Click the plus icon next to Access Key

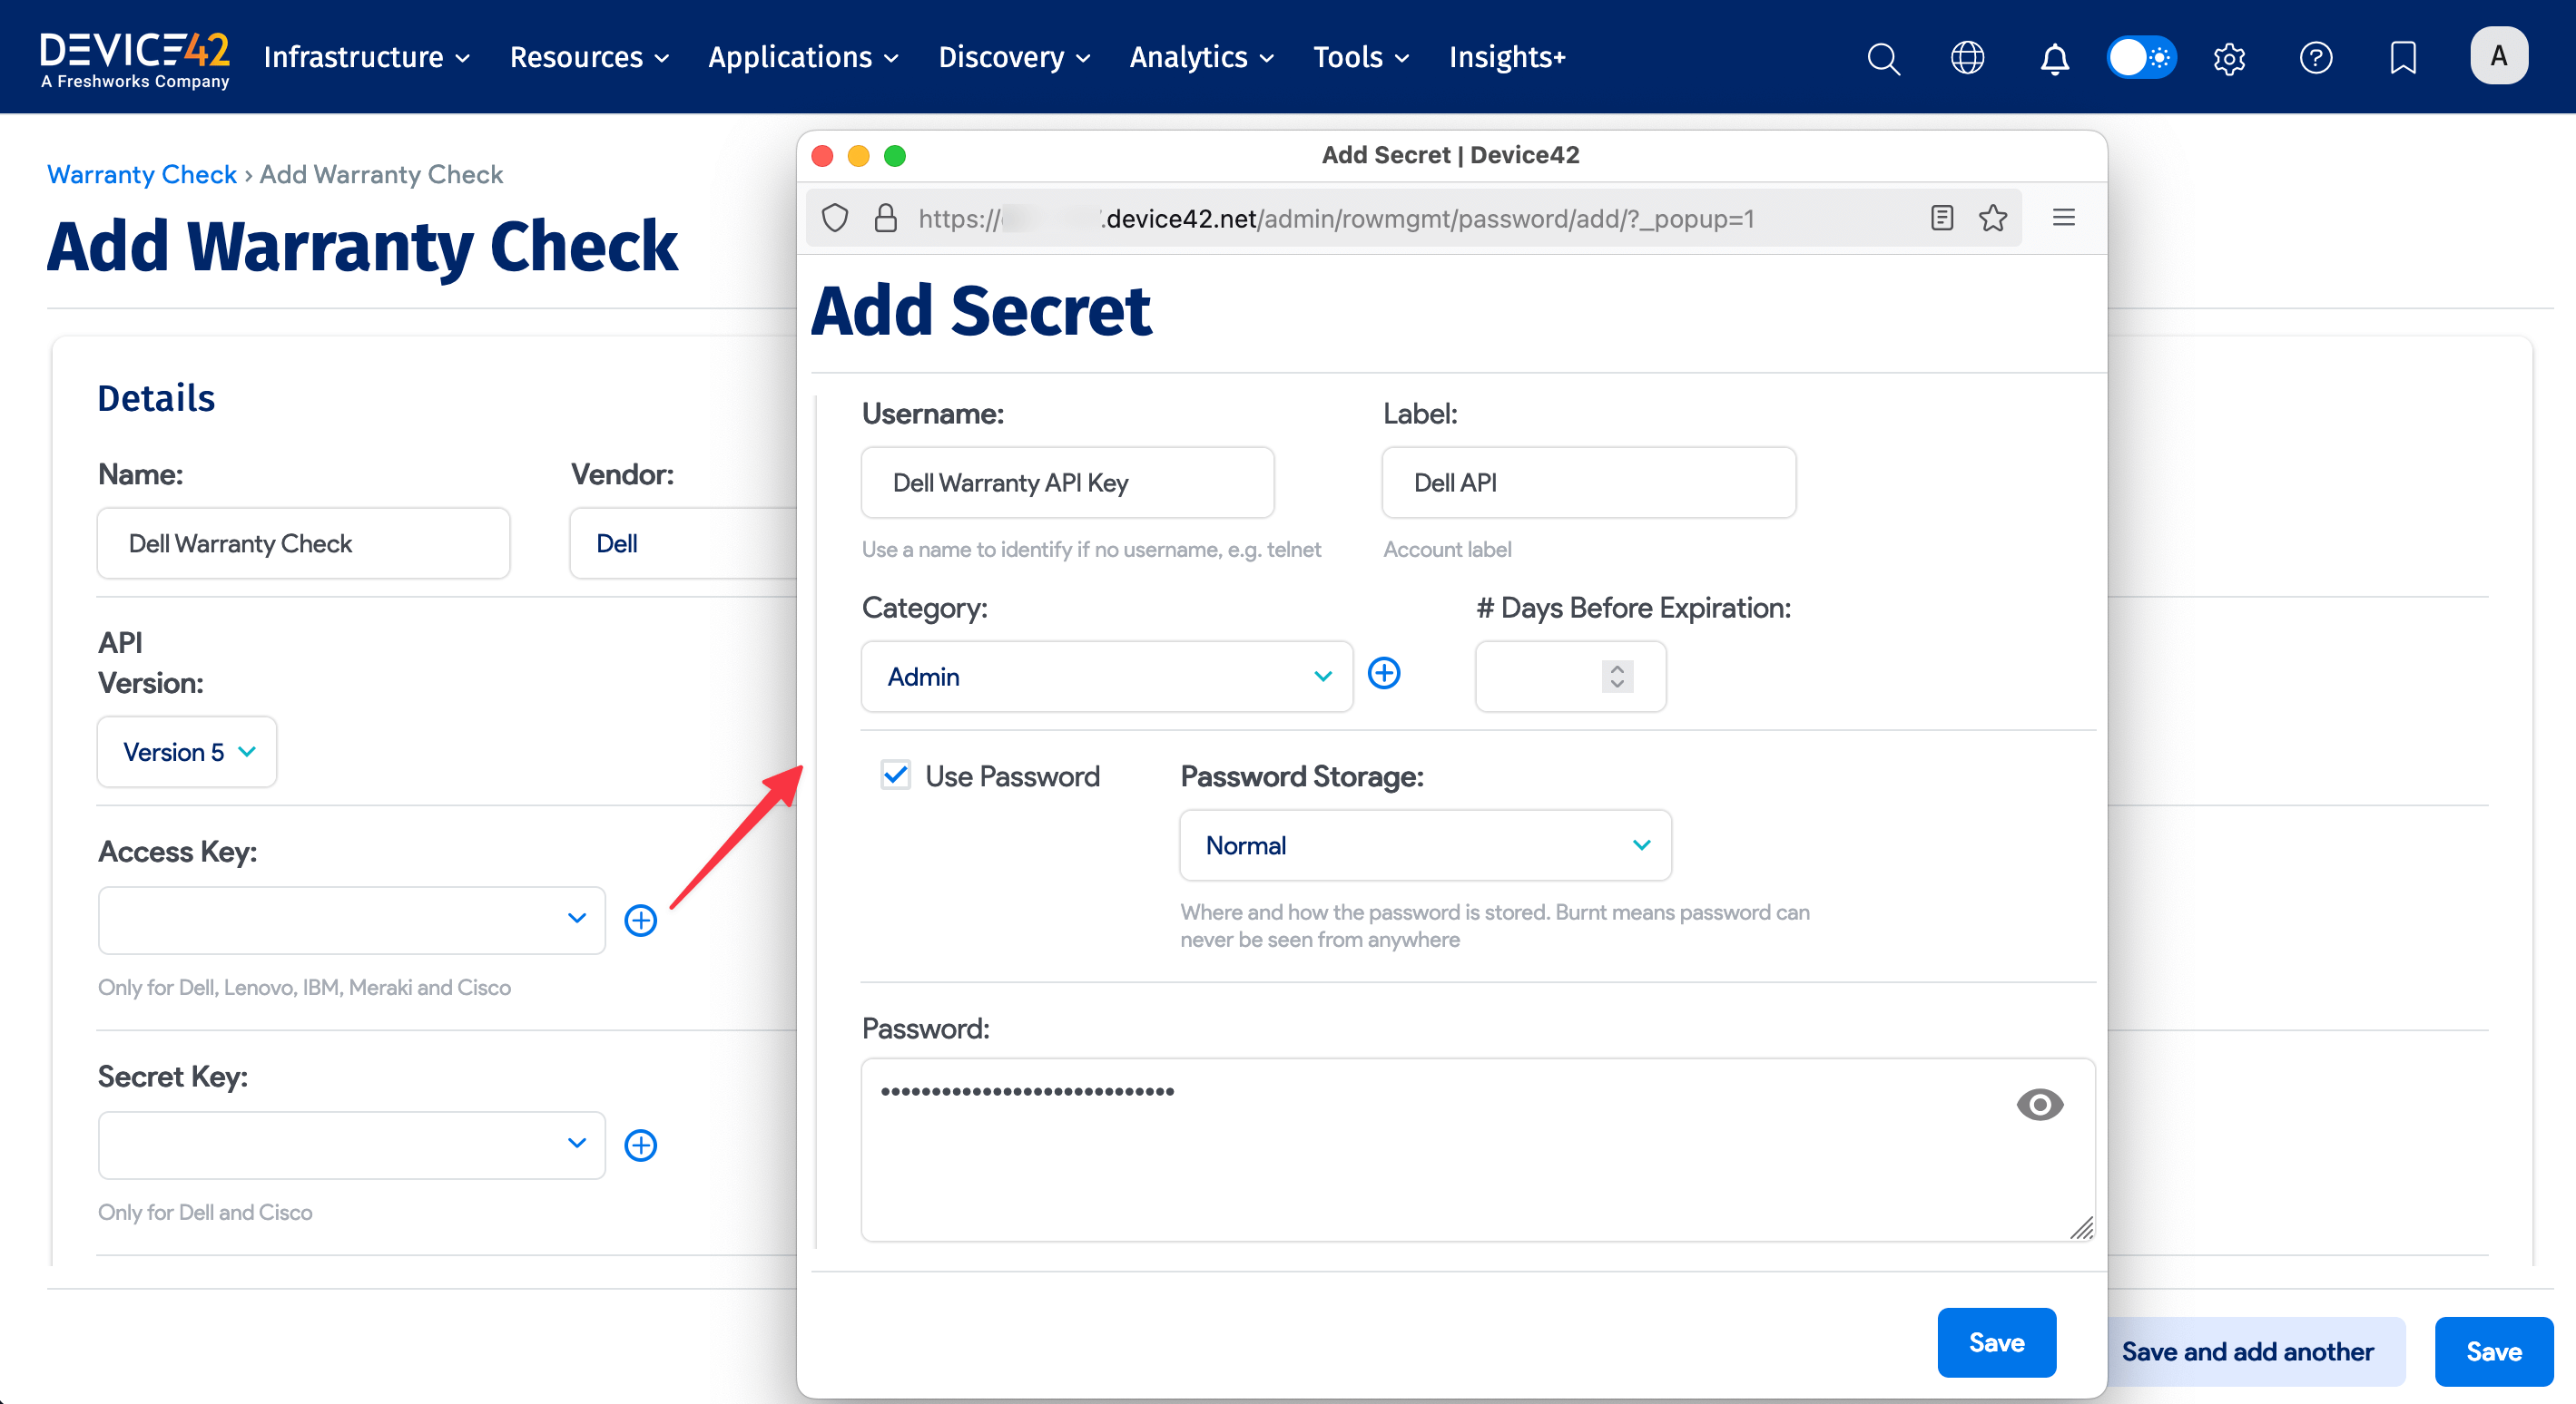(x=641, y=920)
